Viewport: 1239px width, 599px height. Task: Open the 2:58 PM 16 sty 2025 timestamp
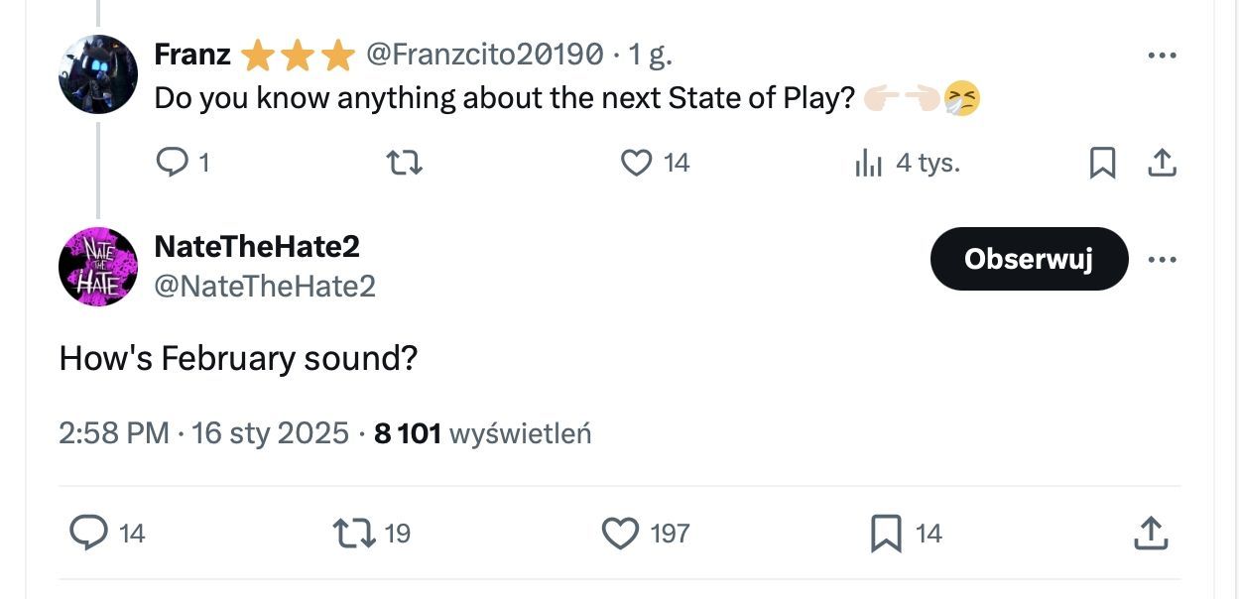204,433
